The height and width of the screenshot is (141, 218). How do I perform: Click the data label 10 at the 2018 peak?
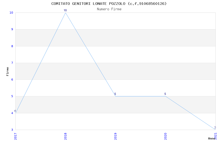[65, 10]
